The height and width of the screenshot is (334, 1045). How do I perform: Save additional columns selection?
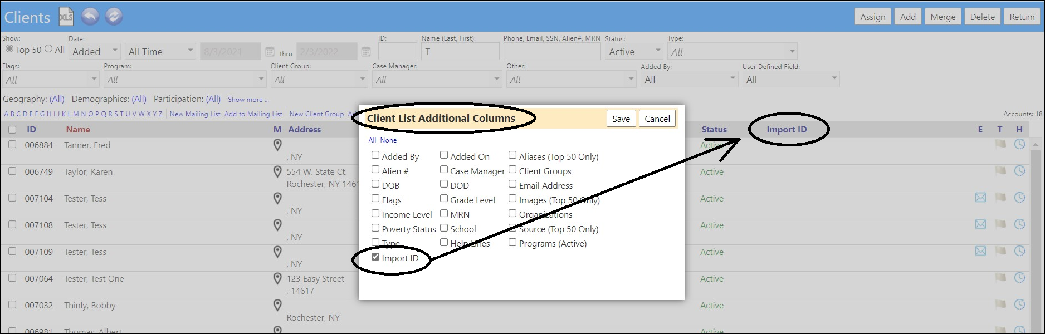[x=621, y=119]
